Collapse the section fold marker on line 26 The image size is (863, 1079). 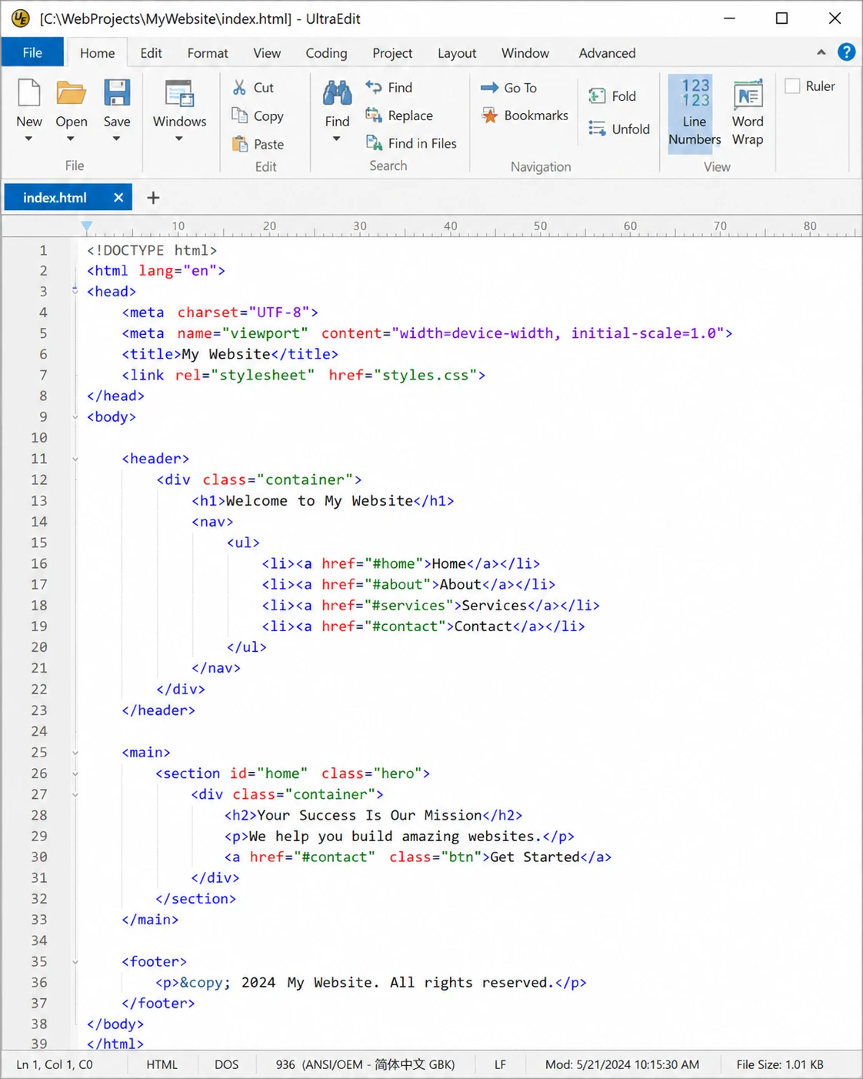pos(75,773)
